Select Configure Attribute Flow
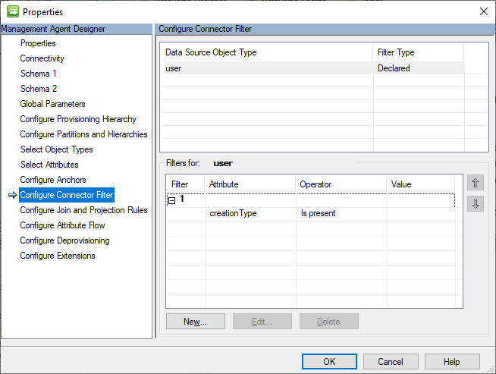The height and width of the screenshot is (374, 496). tap(62, 225)
